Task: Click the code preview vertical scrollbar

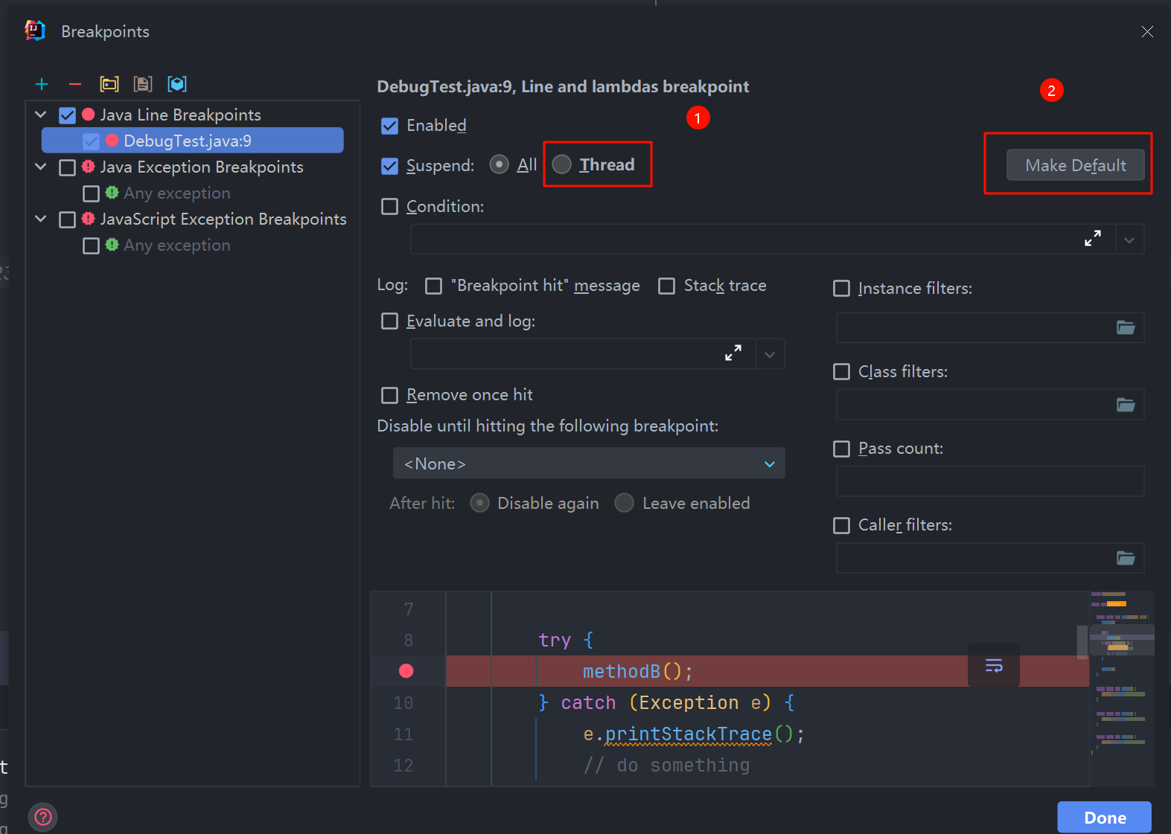Action: [1082, 642]
